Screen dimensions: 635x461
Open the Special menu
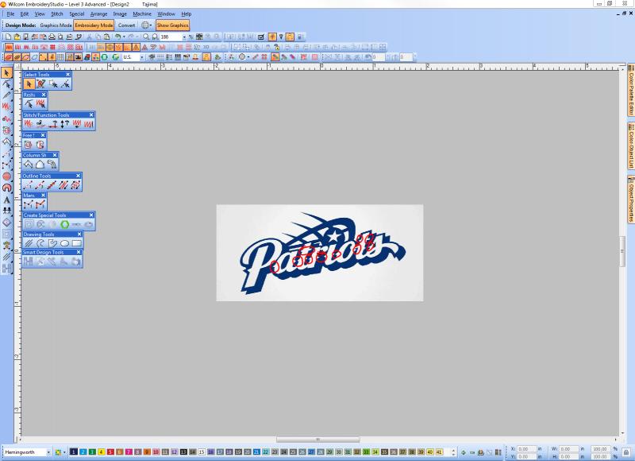(x=76, y=14)
